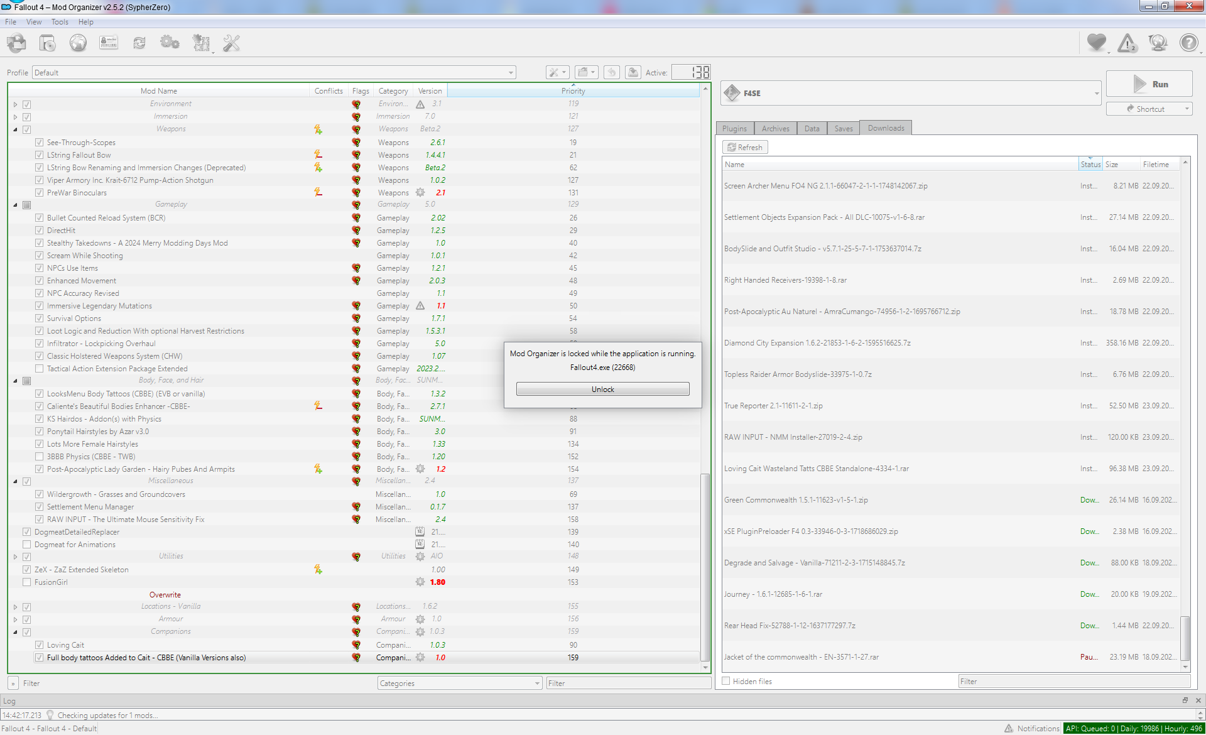1206x735 pixels.
Task: Open the Tools menu
Action: click(x=60, y=22)
